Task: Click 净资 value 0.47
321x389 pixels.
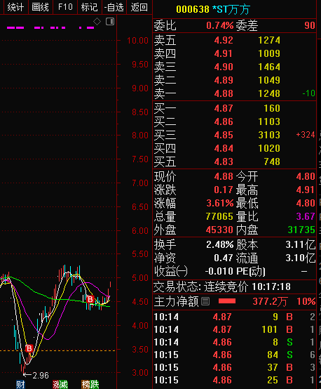Action: 224,258
